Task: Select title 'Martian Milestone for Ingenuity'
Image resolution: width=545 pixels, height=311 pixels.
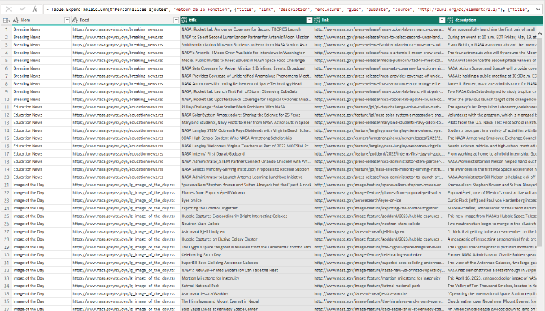Action: pyautogui.click(x=247, y=278)
